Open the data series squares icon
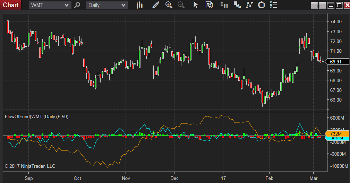The width and height of the screenshot is (350, 183). (x=237, y=5)
